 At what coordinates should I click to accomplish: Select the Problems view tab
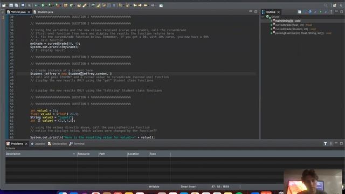(17, 144)
